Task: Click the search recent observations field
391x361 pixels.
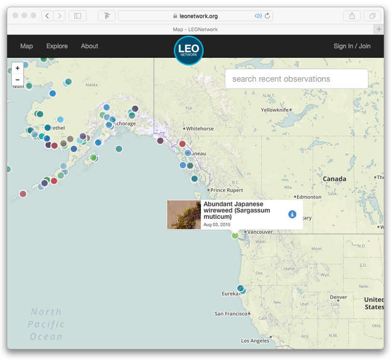Action: [296, 79]
